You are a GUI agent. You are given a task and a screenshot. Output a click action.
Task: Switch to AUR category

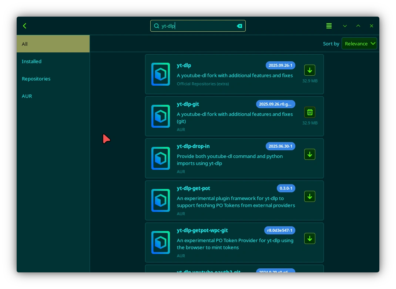pyautogui.click(x=53, y=96)
